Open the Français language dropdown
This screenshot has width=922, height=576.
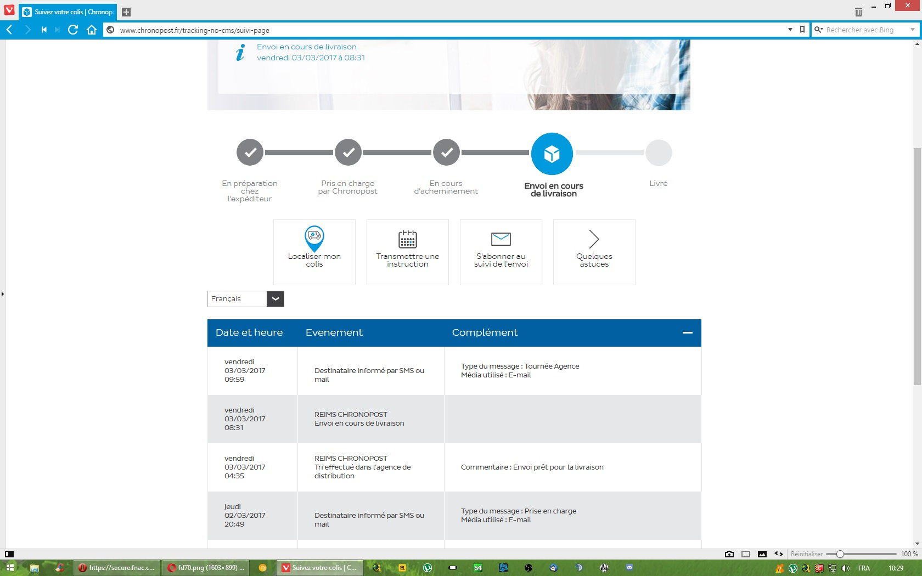tap(245, 299)
